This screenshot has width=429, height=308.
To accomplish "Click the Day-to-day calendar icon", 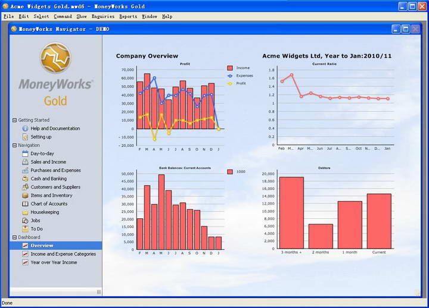I will [25, 153].
